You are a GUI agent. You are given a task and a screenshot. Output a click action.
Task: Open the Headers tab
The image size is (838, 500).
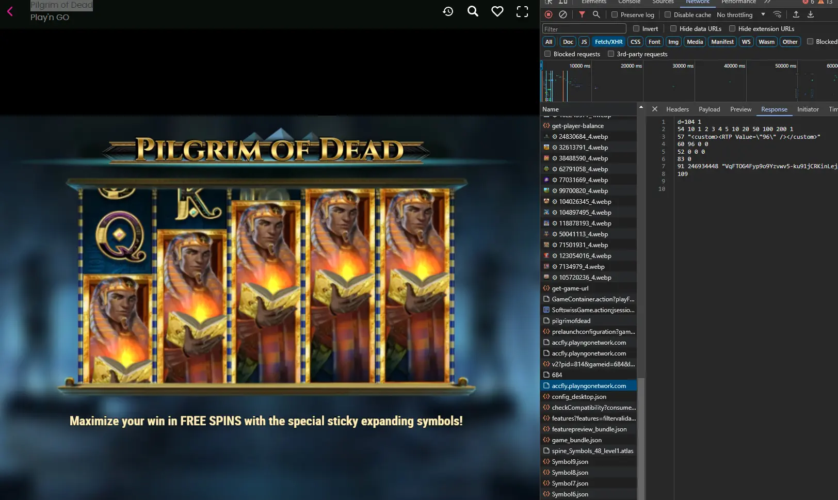pos(678,109)
